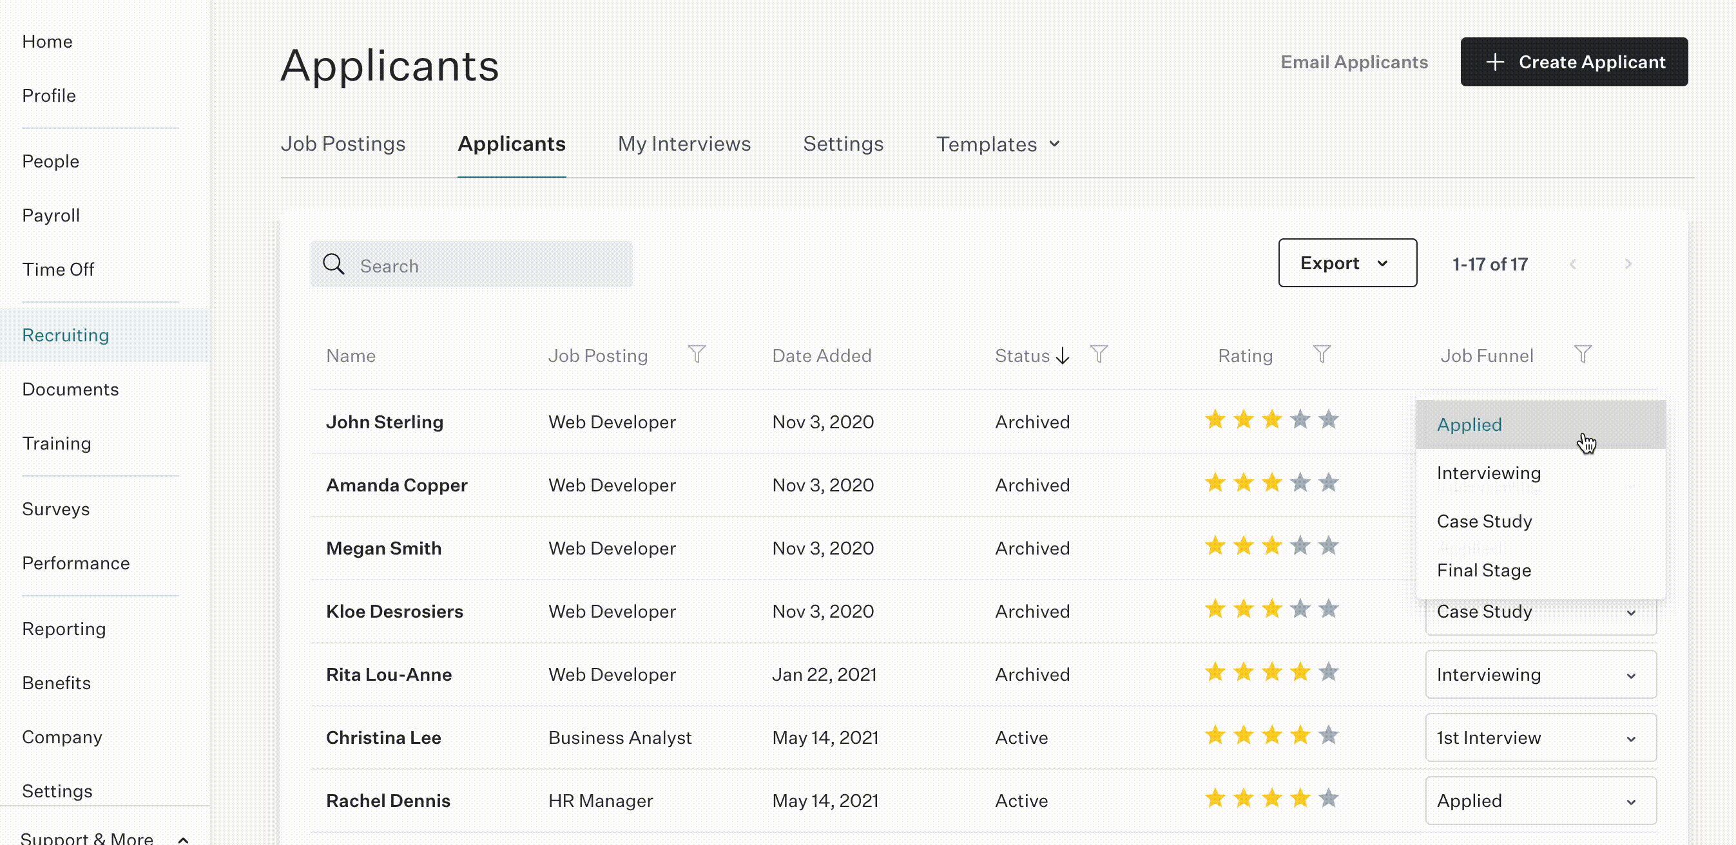Click the Email Applicants link
Viewport: 1736px width, 845px height.
point(1355,62)
